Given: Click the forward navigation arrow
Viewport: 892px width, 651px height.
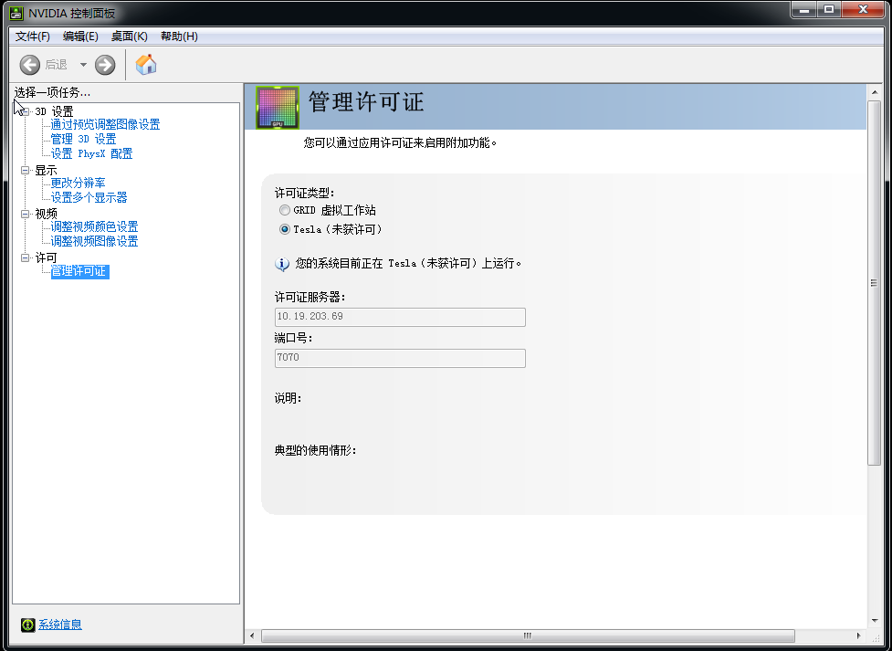Looking at the screenshot, I should [x=104, y=64].
